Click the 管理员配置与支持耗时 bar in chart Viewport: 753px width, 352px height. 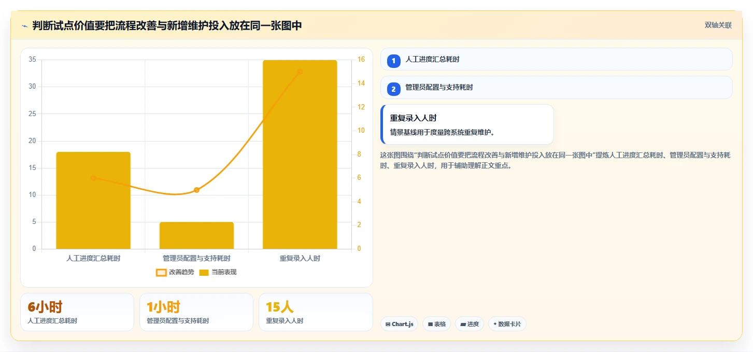coord(196,235)
